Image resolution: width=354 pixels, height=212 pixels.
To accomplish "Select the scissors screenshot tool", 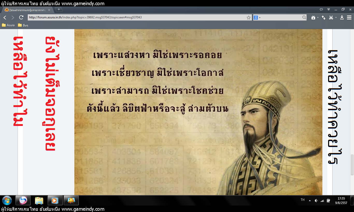I will 331,17.
